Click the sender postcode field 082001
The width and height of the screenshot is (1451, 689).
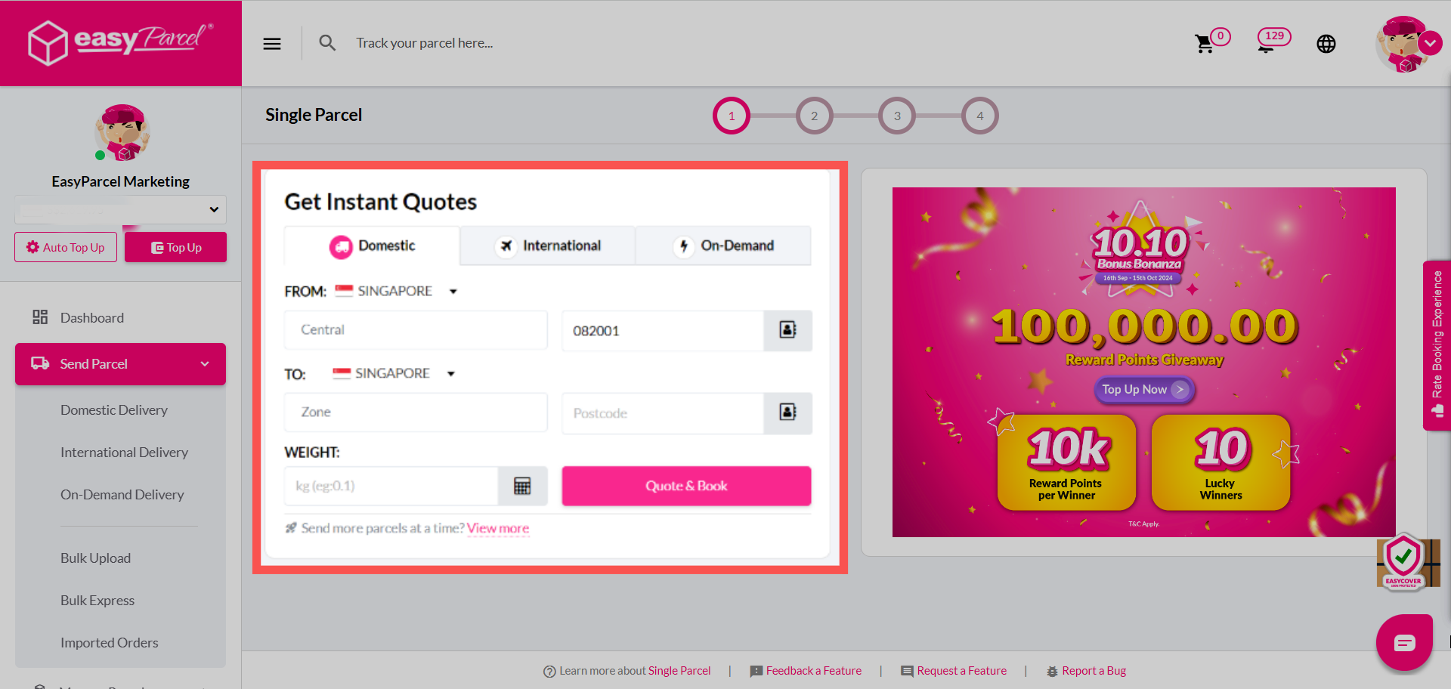pyautogui.click(x=663, y=331)
